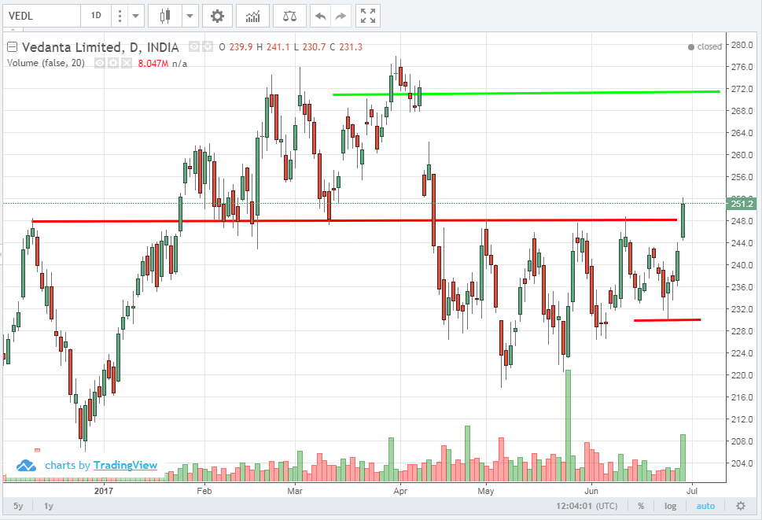
Task: Select the long red line near 248
Action: [x=355, y=220]
